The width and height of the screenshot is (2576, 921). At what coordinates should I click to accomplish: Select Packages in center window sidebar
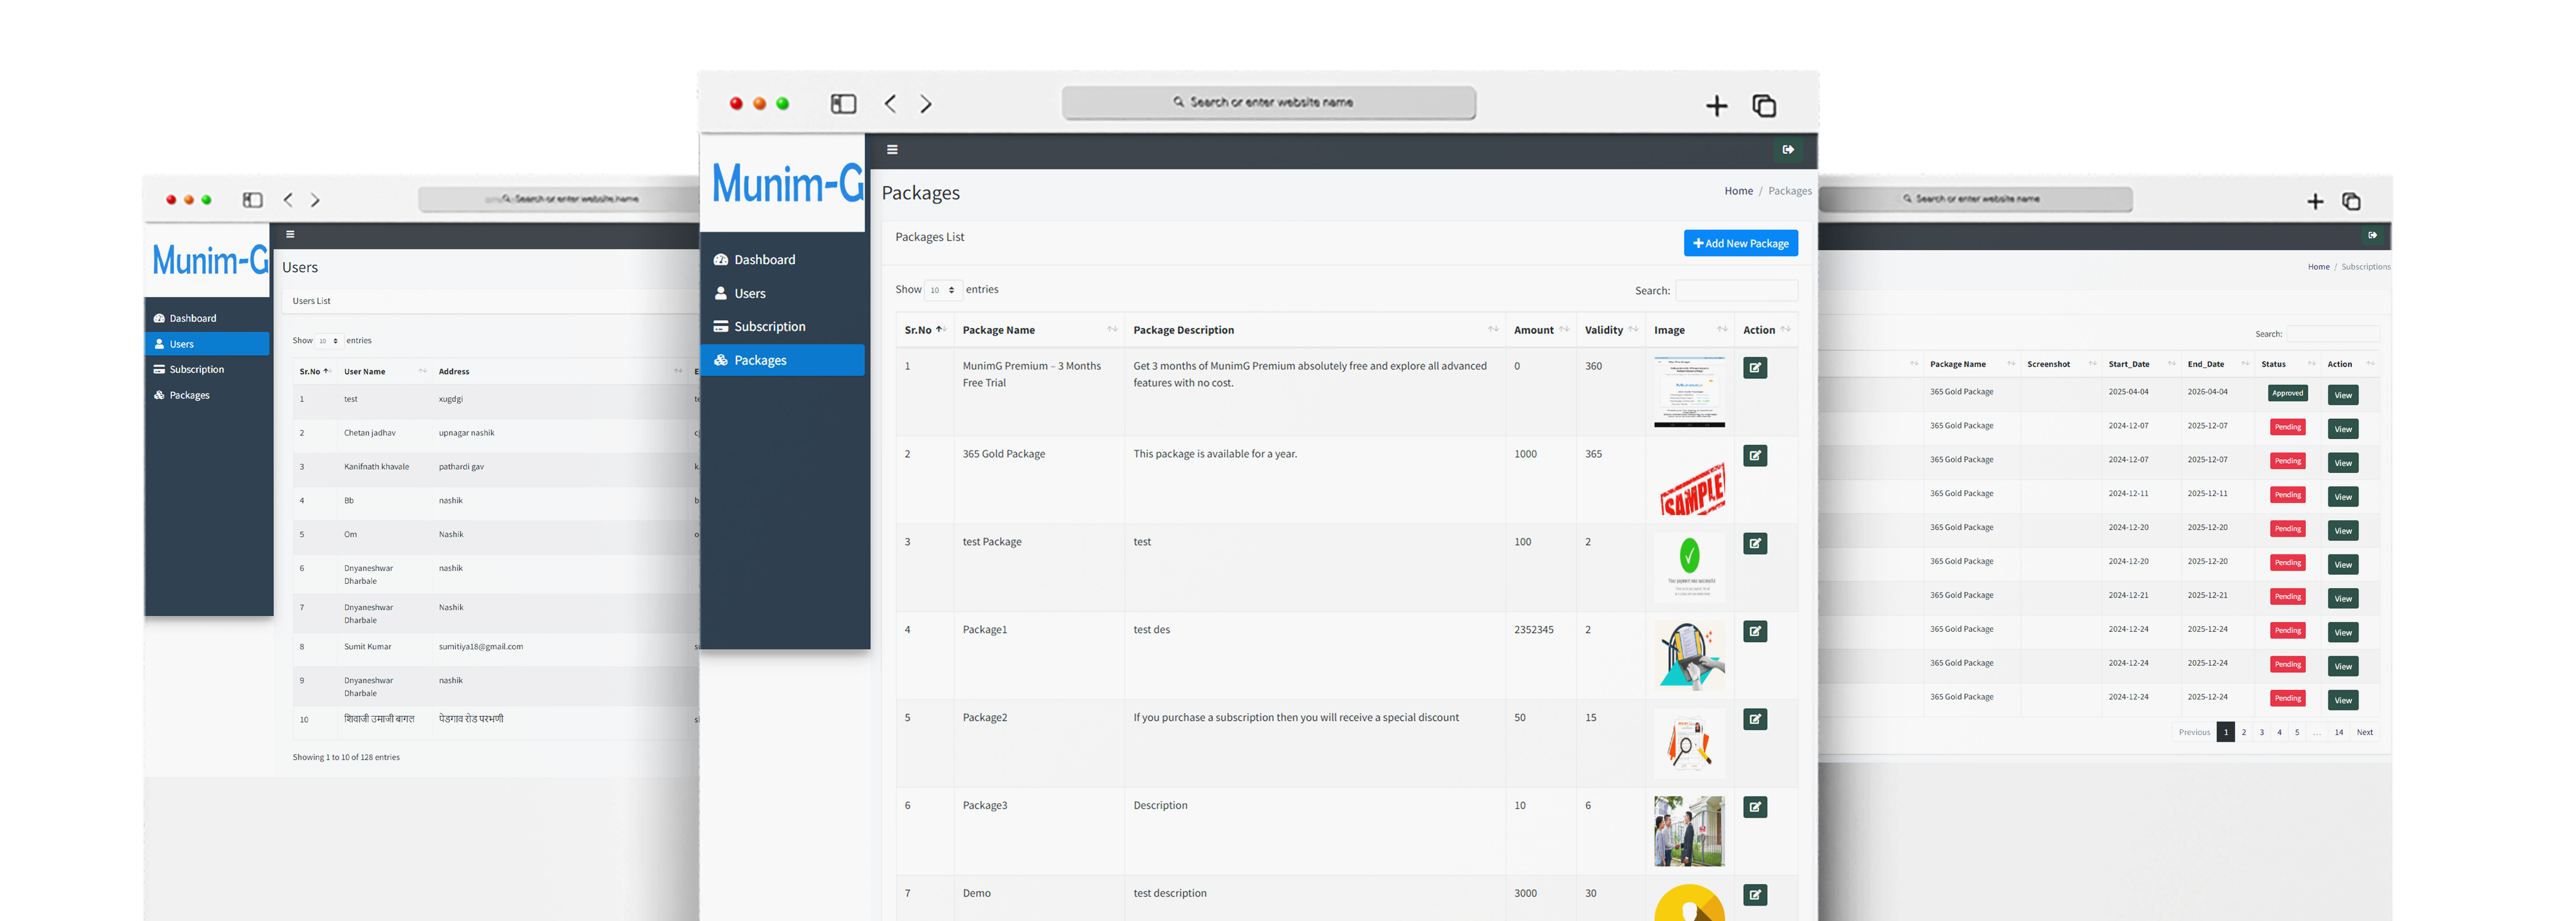[x=783, y=361]
